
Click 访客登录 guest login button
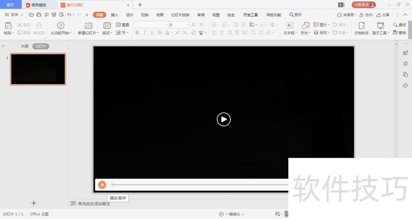click(x=364, y=5)
